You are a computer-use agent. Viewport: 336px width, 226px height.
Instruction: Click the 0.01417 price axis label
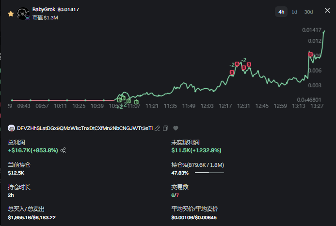click(x=312, y=30)
